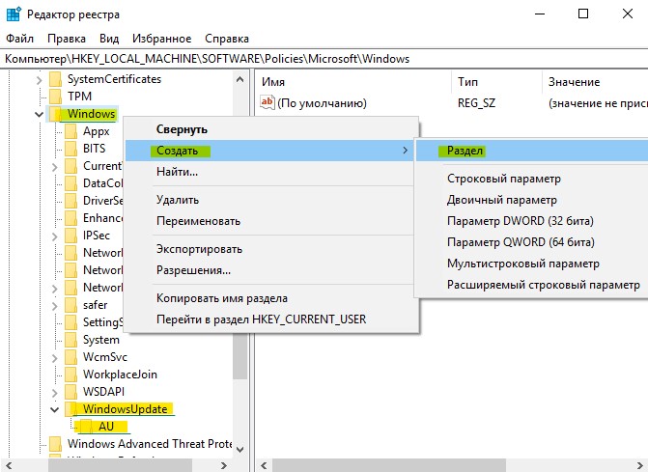Viewport: 648px width, 472px height.
Task: Choose Разрешения... in context menu
Action: 271,270
